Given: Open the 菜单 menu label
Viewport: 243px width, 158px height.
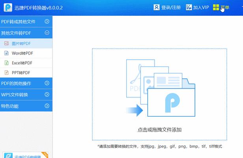Looking at the screenshot, I should tap(225, 8).
